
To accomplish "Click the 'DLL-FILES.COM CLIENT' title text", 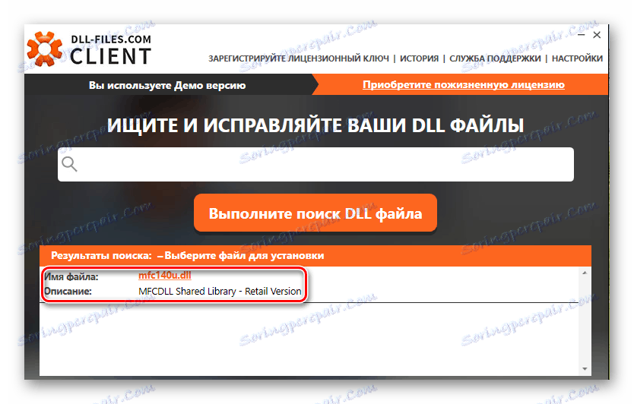I will [111, 50].
